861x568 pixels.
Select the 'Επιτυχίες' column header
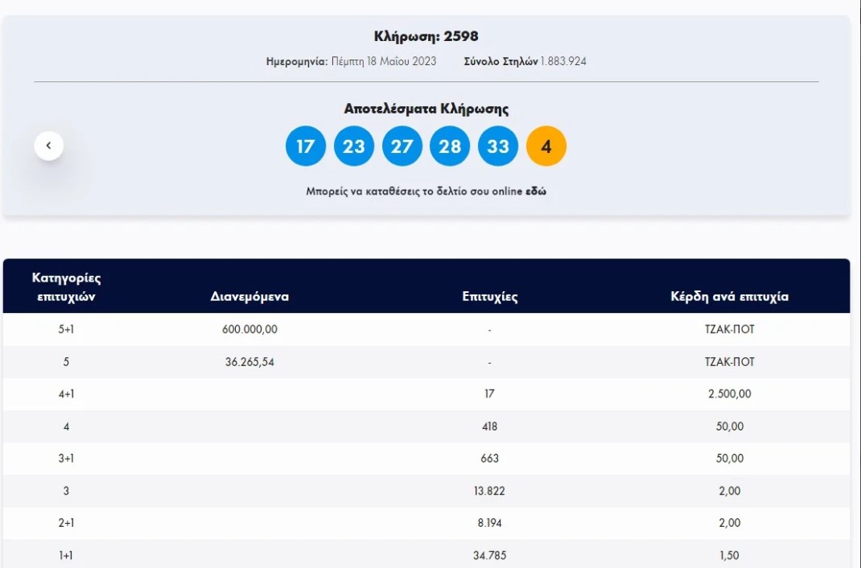click(x=489, y=297)
